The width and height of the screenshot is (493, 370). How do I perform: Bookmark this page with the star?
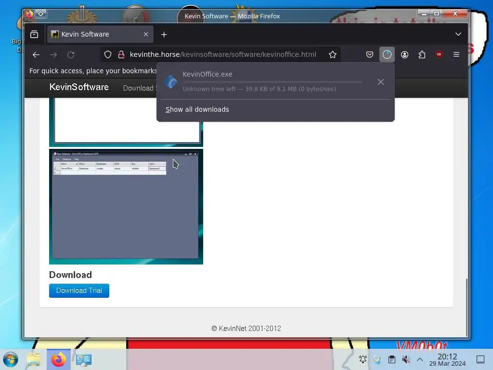pyautogui.click(x=332, y=55)
